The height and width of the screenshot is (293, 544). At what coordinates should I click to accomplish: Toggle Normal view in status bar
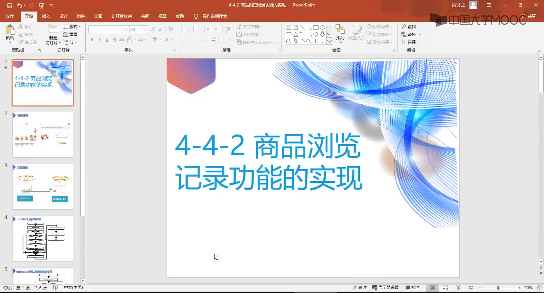(x=432, y=288)
